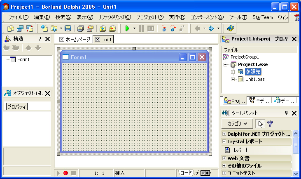
Task: Open the カテゴリ dropdown in Tool Palette
Action: (237, 124)
